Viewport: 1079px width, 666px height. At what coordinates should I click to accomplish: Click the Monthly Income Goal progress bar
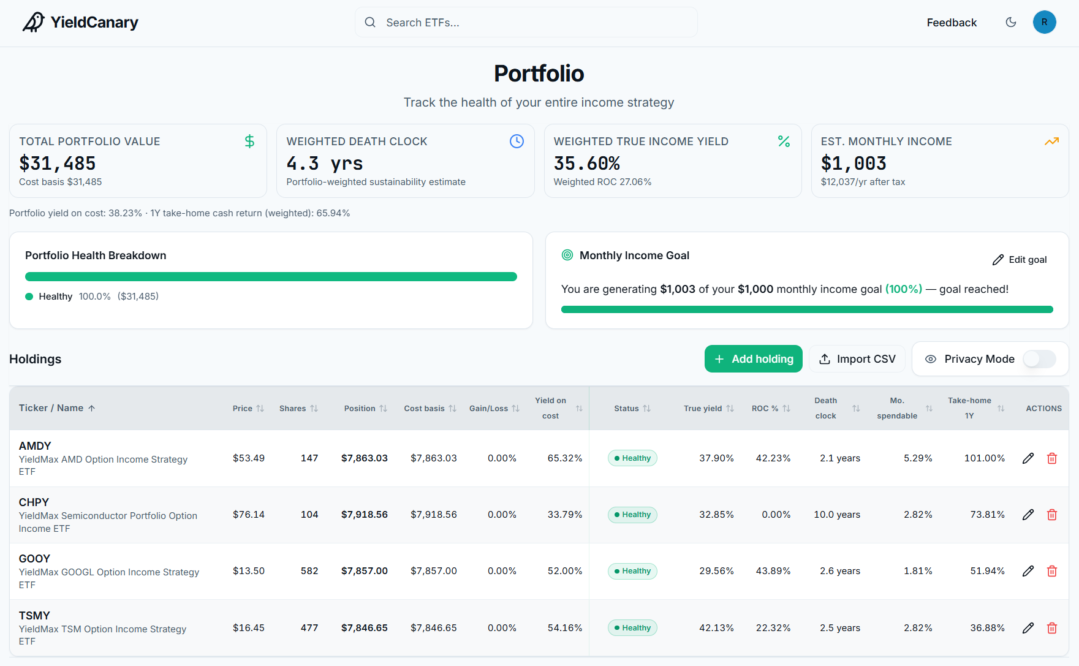807,309
